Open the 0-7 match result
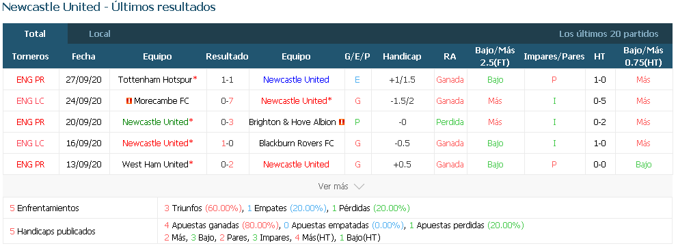The height and width of the screenshot is (246, 678). [x=227, y=100]
